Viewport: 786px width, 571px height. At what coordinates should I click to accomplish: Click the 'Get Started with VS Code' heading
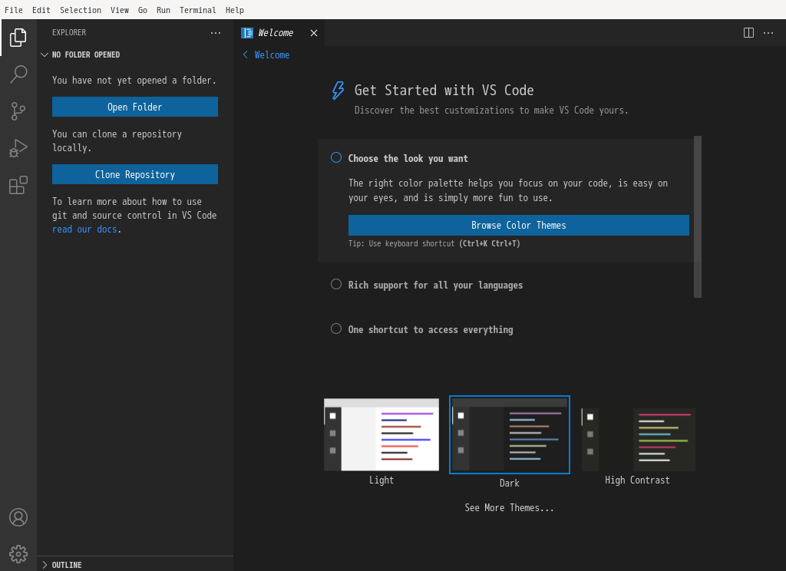click(444, 91)
